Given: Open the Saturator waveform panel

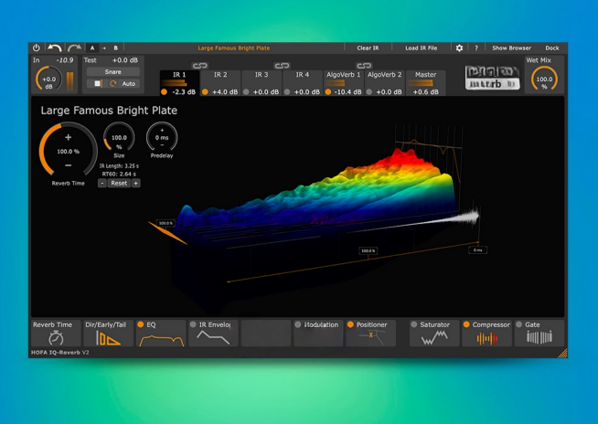Looking at the screenshot, I should pos(434,338).
